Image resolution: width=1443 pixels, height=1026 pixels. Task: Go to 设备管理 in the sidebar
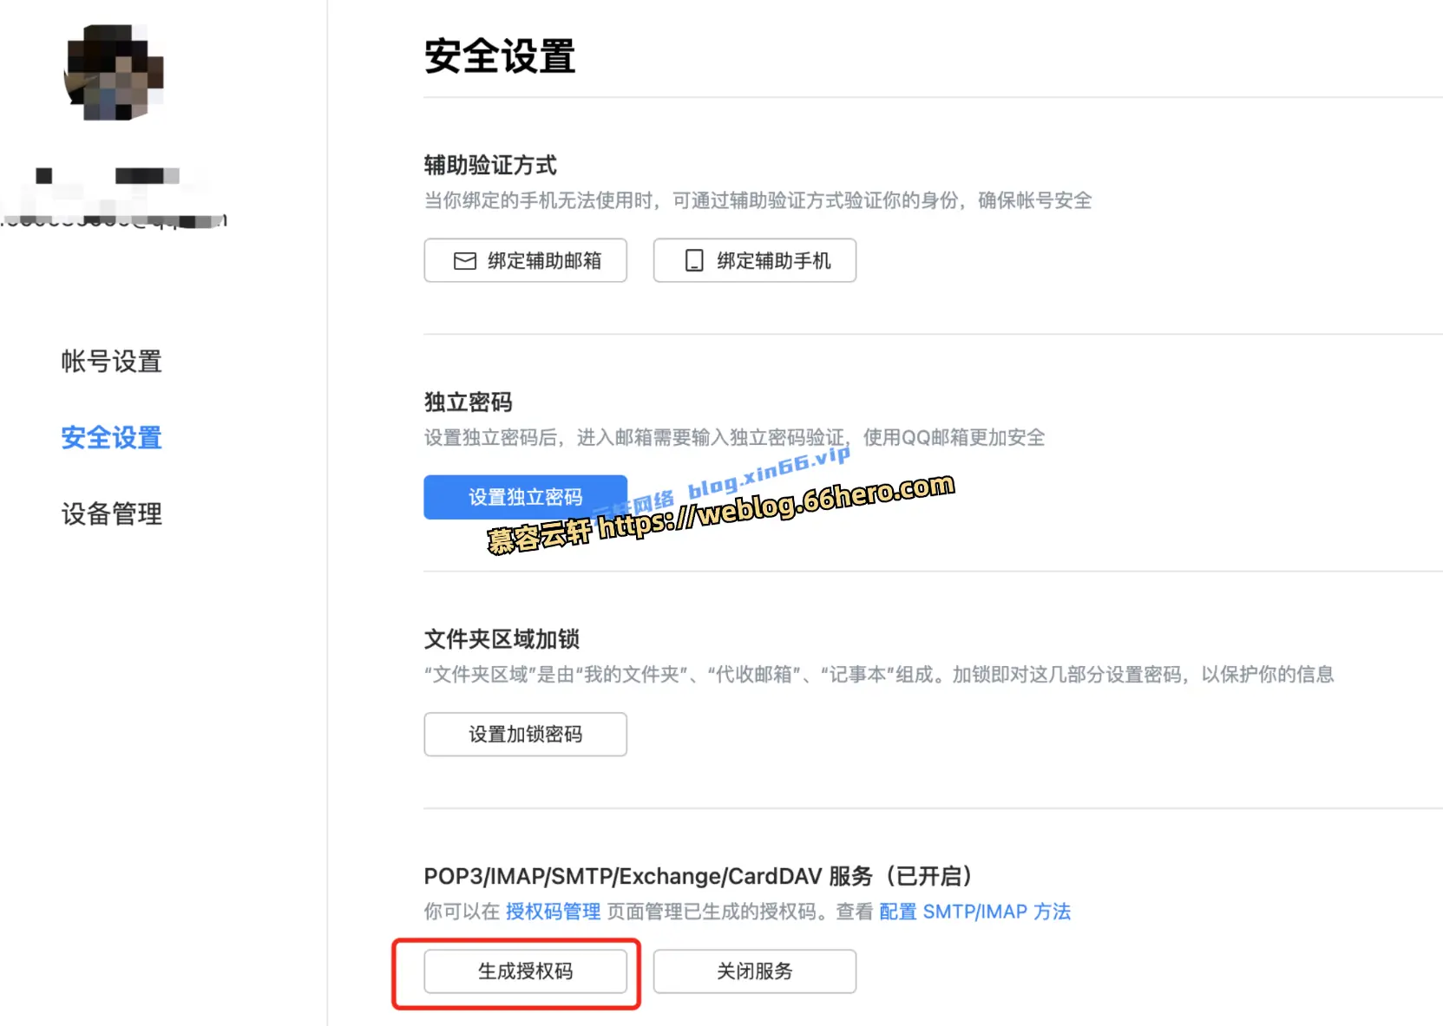tap(111, 514)
